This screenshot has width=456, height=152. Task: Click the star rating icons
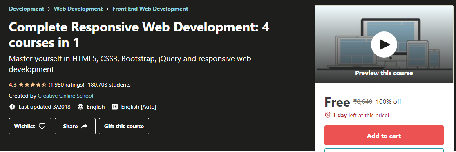click(x=33, y=85)
